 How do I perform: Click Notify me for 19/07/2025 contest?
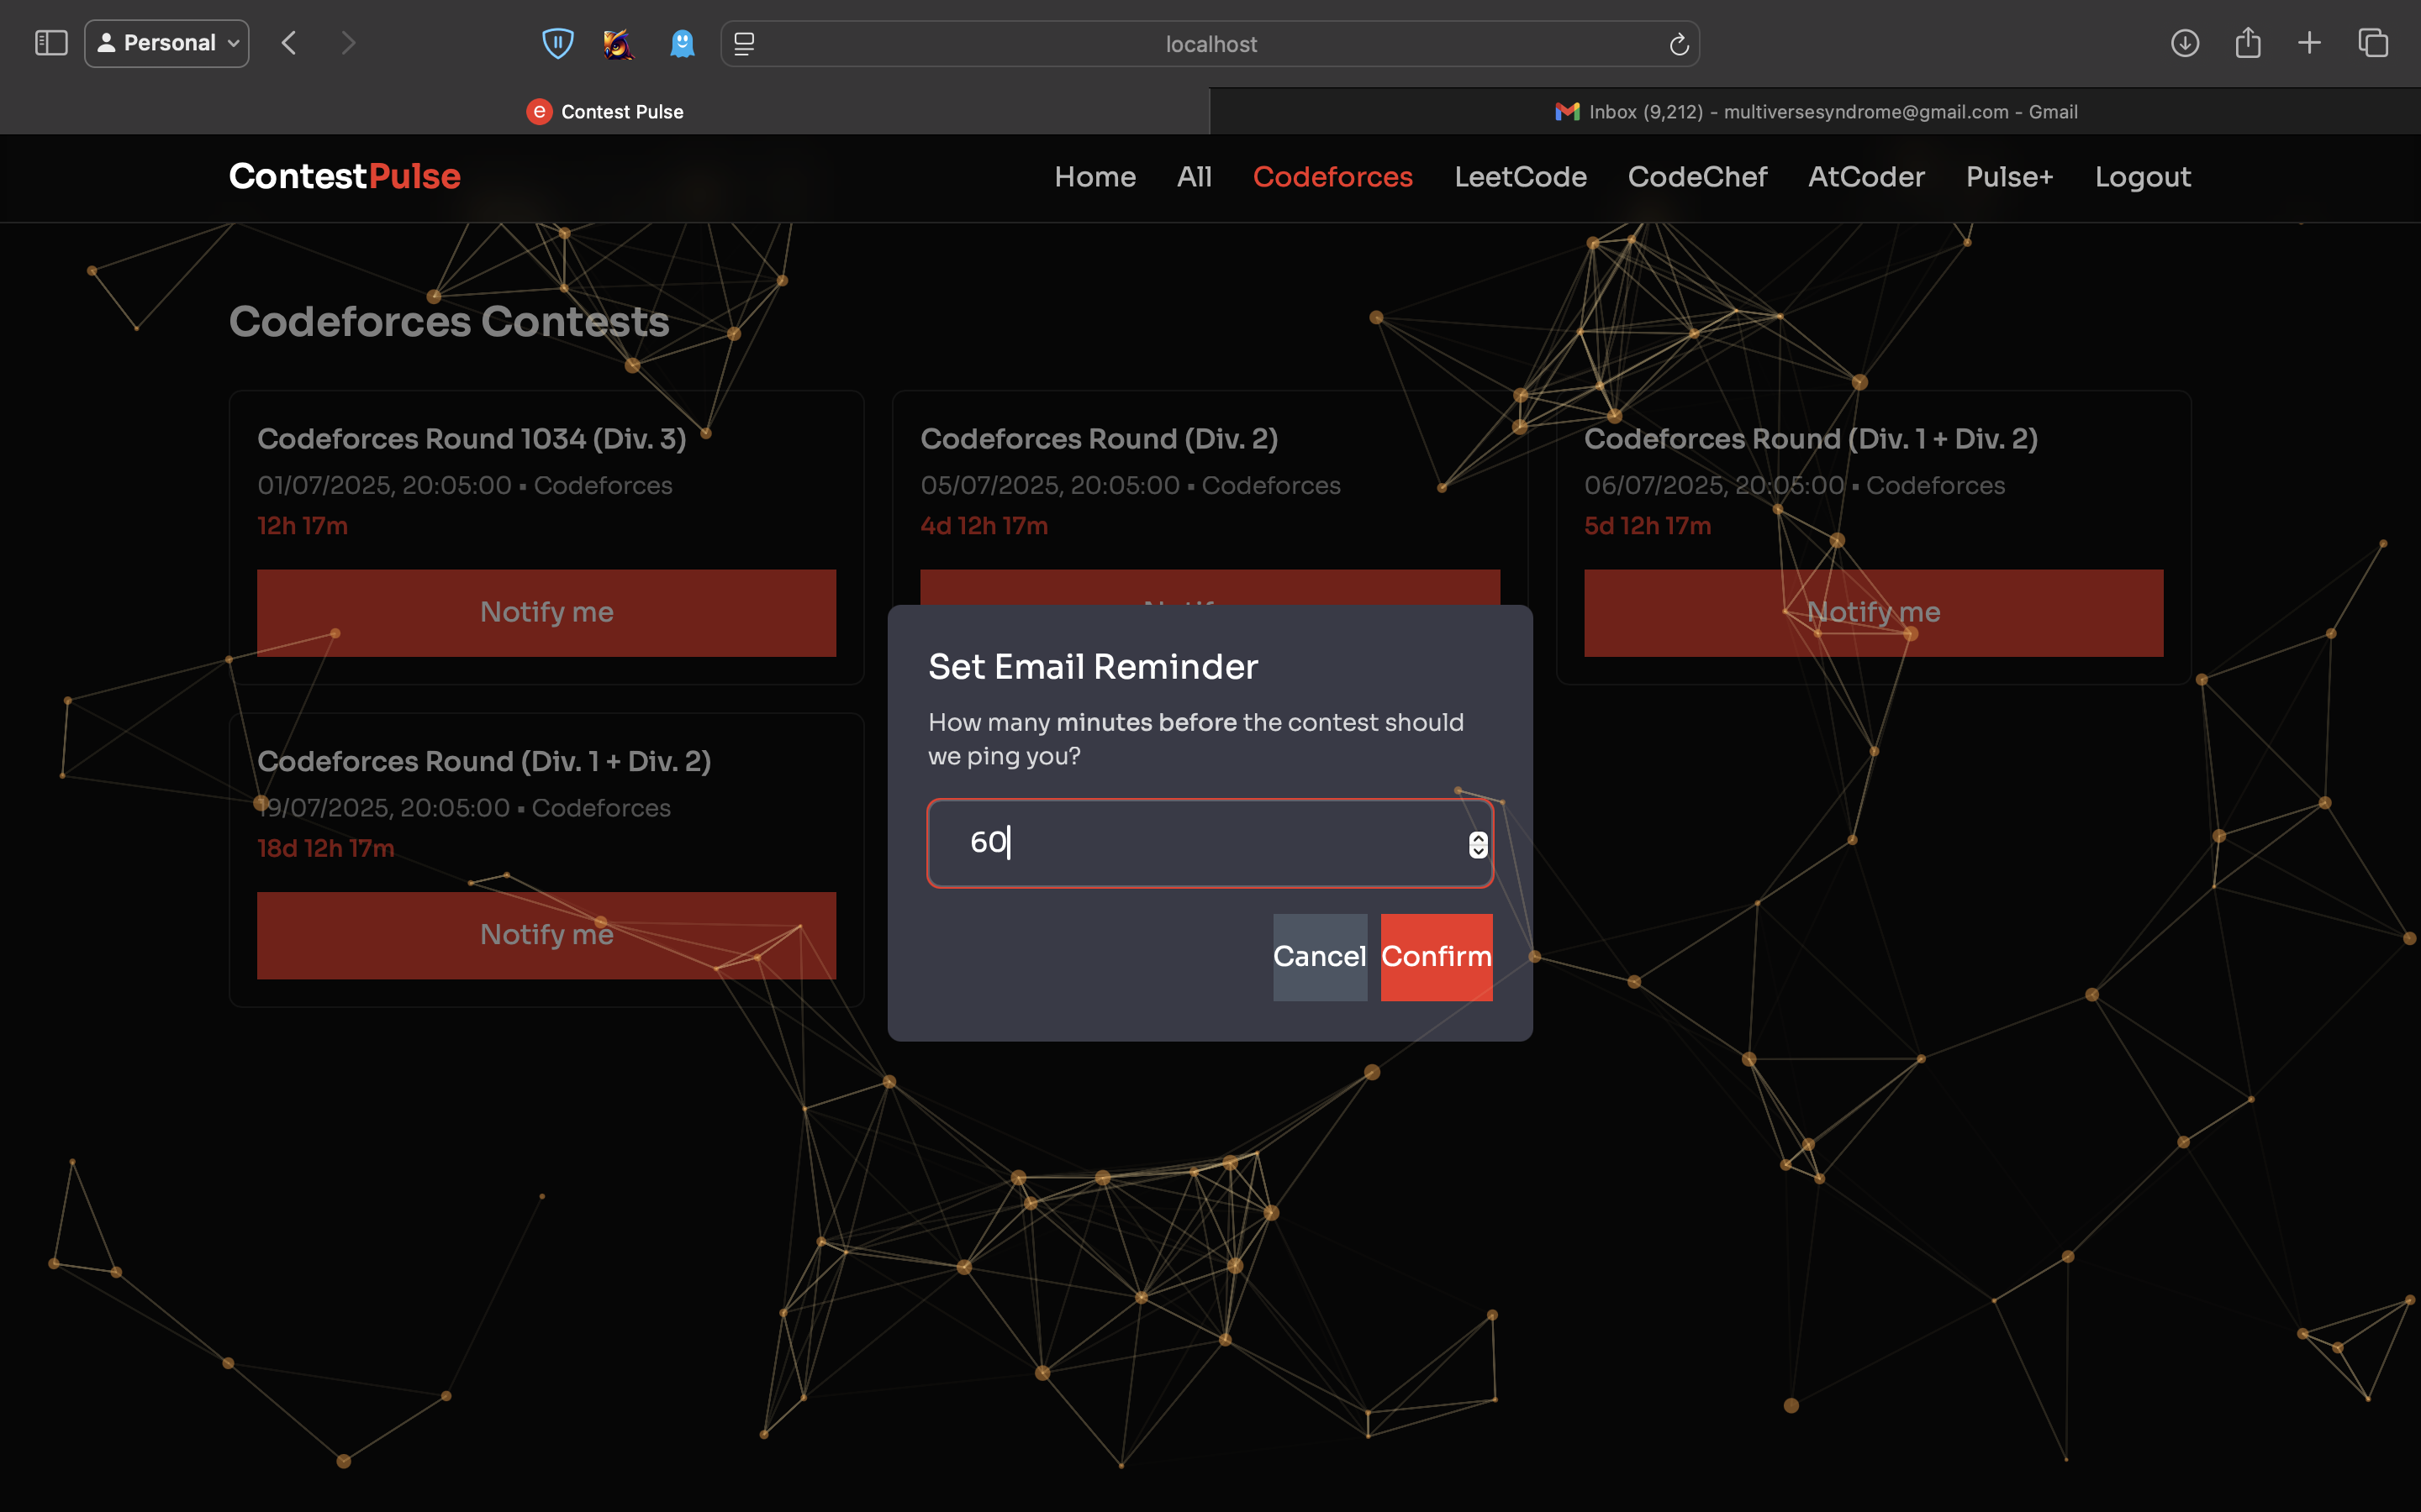(546, 935)
